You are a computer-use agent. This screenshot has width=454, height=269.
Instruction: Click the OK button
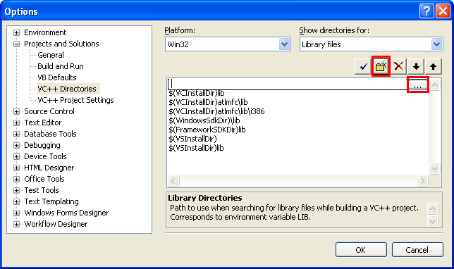click(361, 249)
